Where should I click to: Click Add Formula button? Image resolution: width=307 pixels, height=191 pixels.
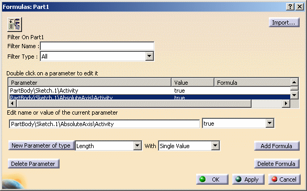point(277,146)
